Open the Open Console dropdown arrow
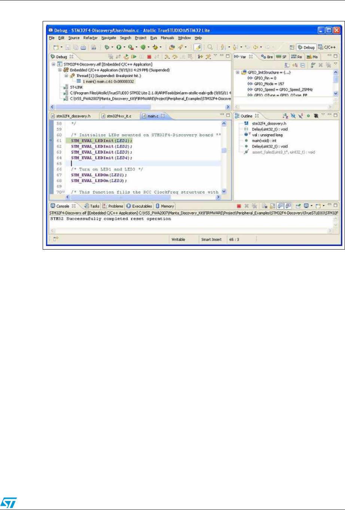The height and width of the screenshot is (510, 345). [x=324, y=206]
